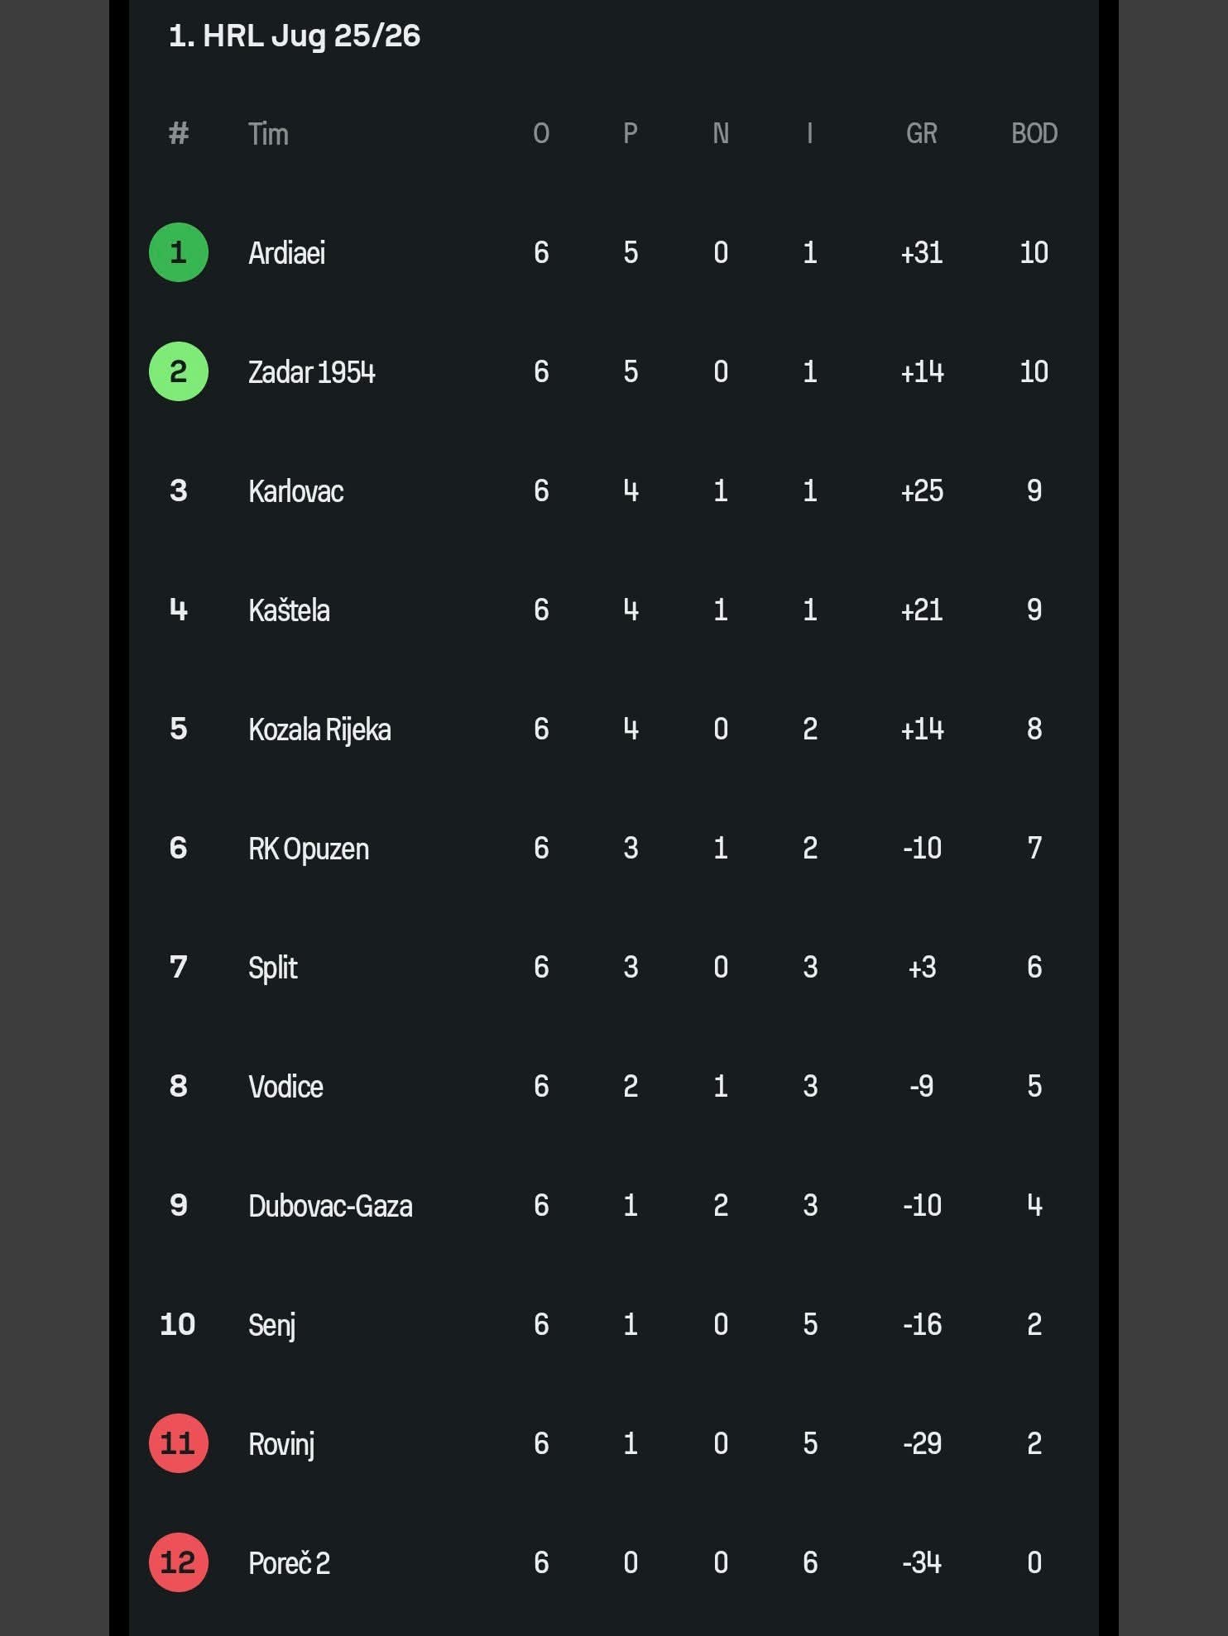Open Zadar 1954 team details
Screen dimensions: 1228x1636
coord(311,372)
